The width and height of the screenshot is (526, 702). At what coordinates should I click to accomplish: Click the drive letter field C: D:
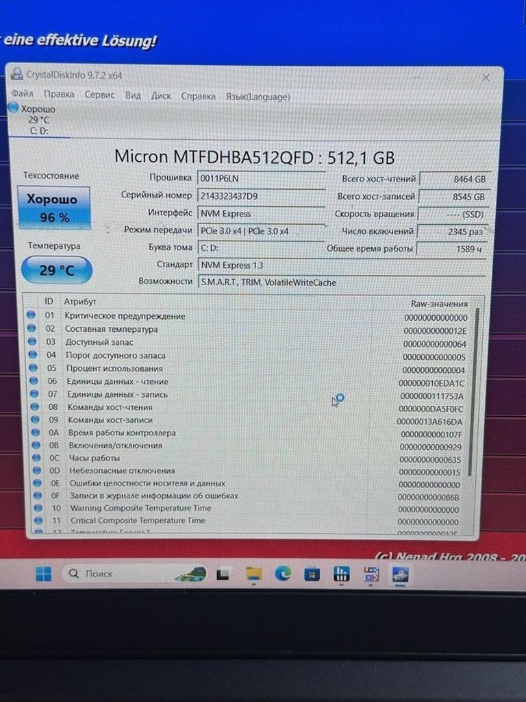point(261,248)
